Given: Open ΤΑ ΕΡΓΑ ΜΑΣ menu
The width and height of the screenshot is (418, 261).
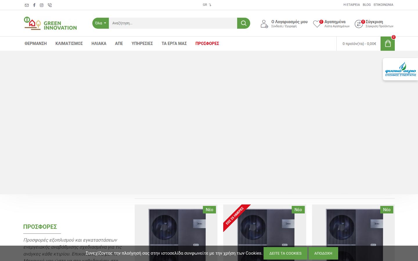Looking at the screenshot, I should (x=174, y=43).
